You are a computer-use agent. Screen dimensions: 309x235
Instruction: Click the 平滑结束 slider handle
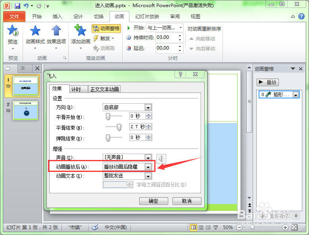119,127
